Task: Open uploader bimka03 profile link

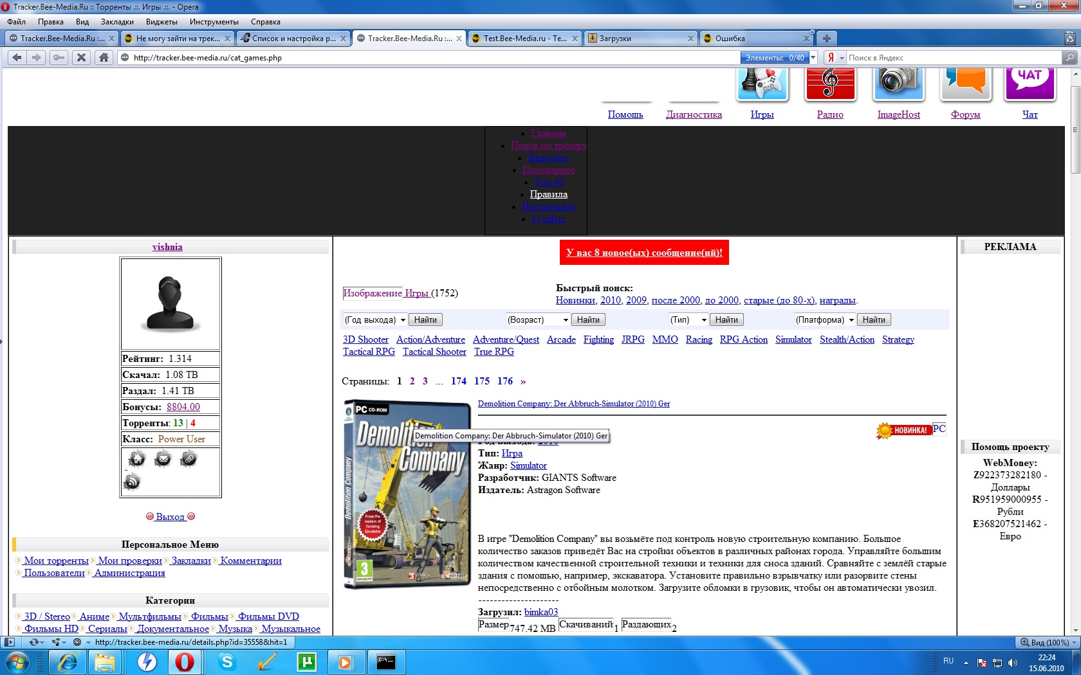Action: click(541, 612)
